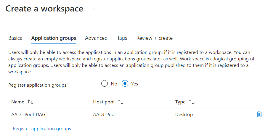This screenshot has height=137, width=273.
Task: Click the AADJ-Pool-DAG name cell
Action: click(28, 114)
